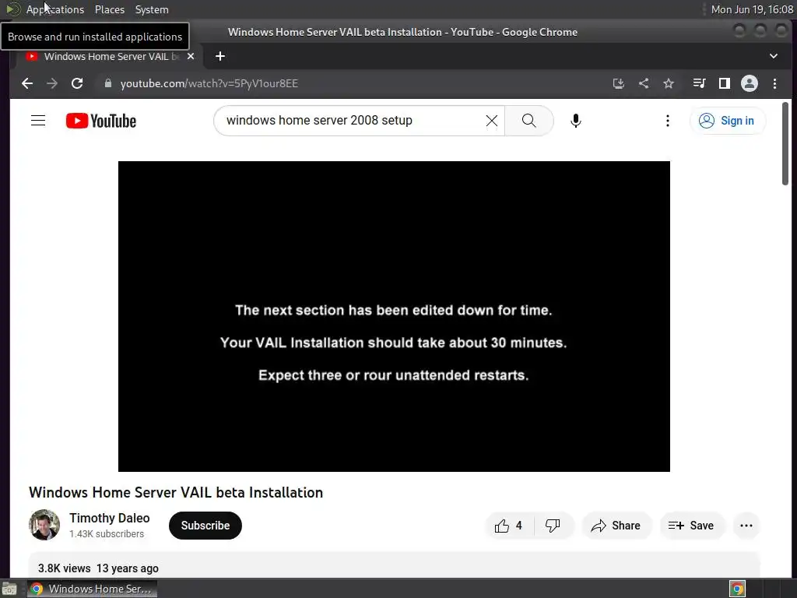Open a new Chrome tab with plus

click(x=220, y=56)
